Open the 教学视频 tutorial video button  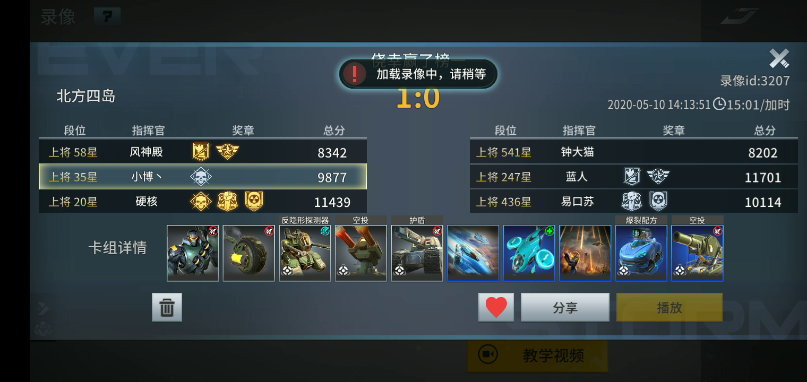tap(538, 355)
